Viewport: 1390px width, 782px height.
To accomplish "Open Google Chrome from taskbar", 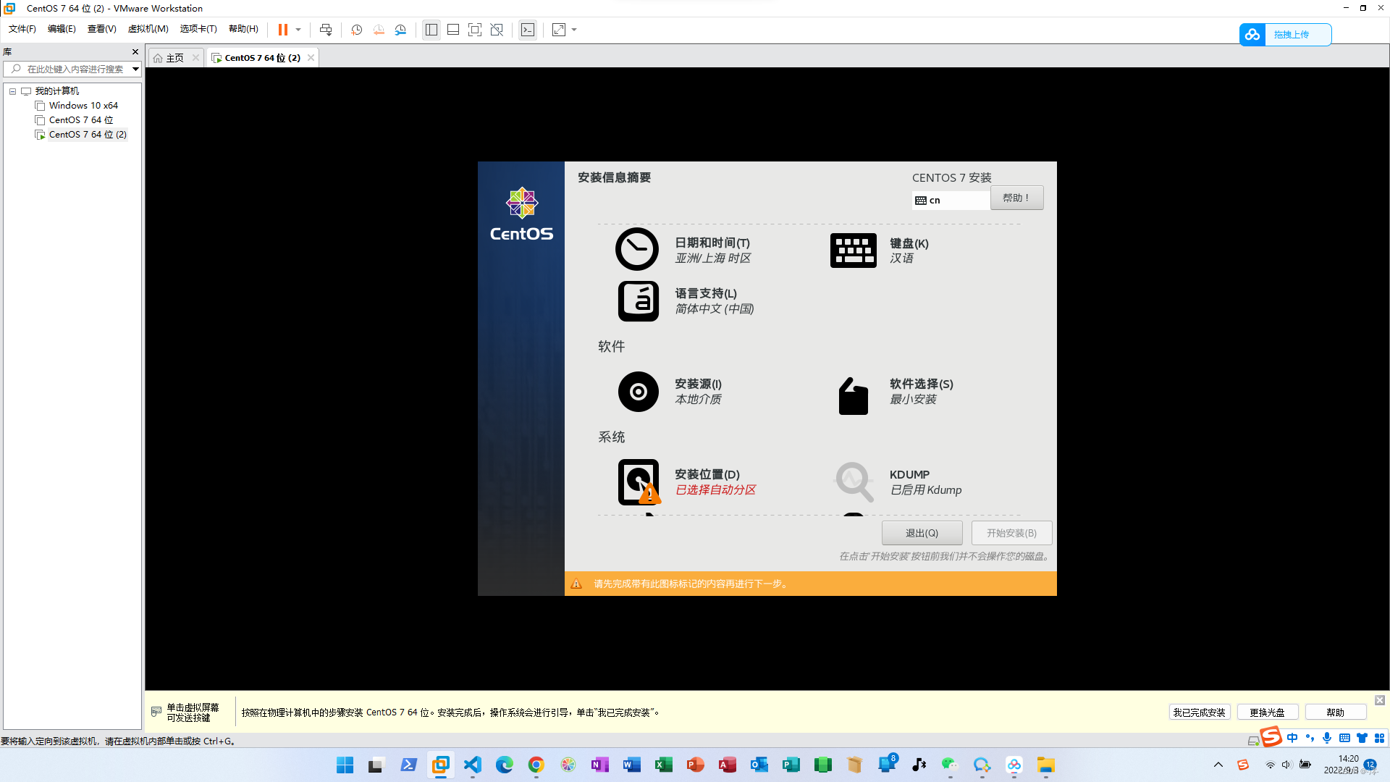I will pyautogui.click(x=536, y=765).
